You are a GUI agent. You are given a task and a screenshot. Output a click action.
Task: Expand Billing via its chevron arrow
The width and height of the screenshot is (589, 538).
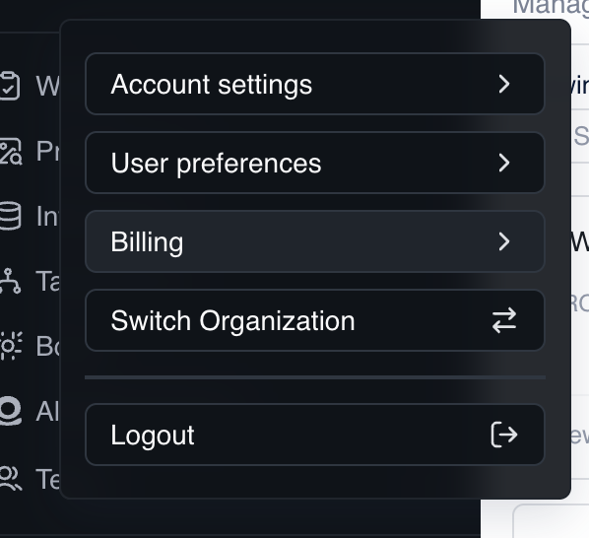(x=504, y=241)
